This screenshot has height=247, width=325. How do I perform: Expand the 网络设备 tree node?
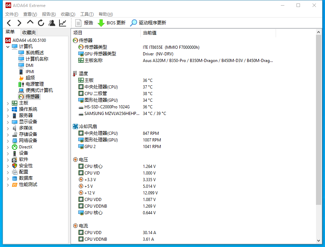point(8,141)
